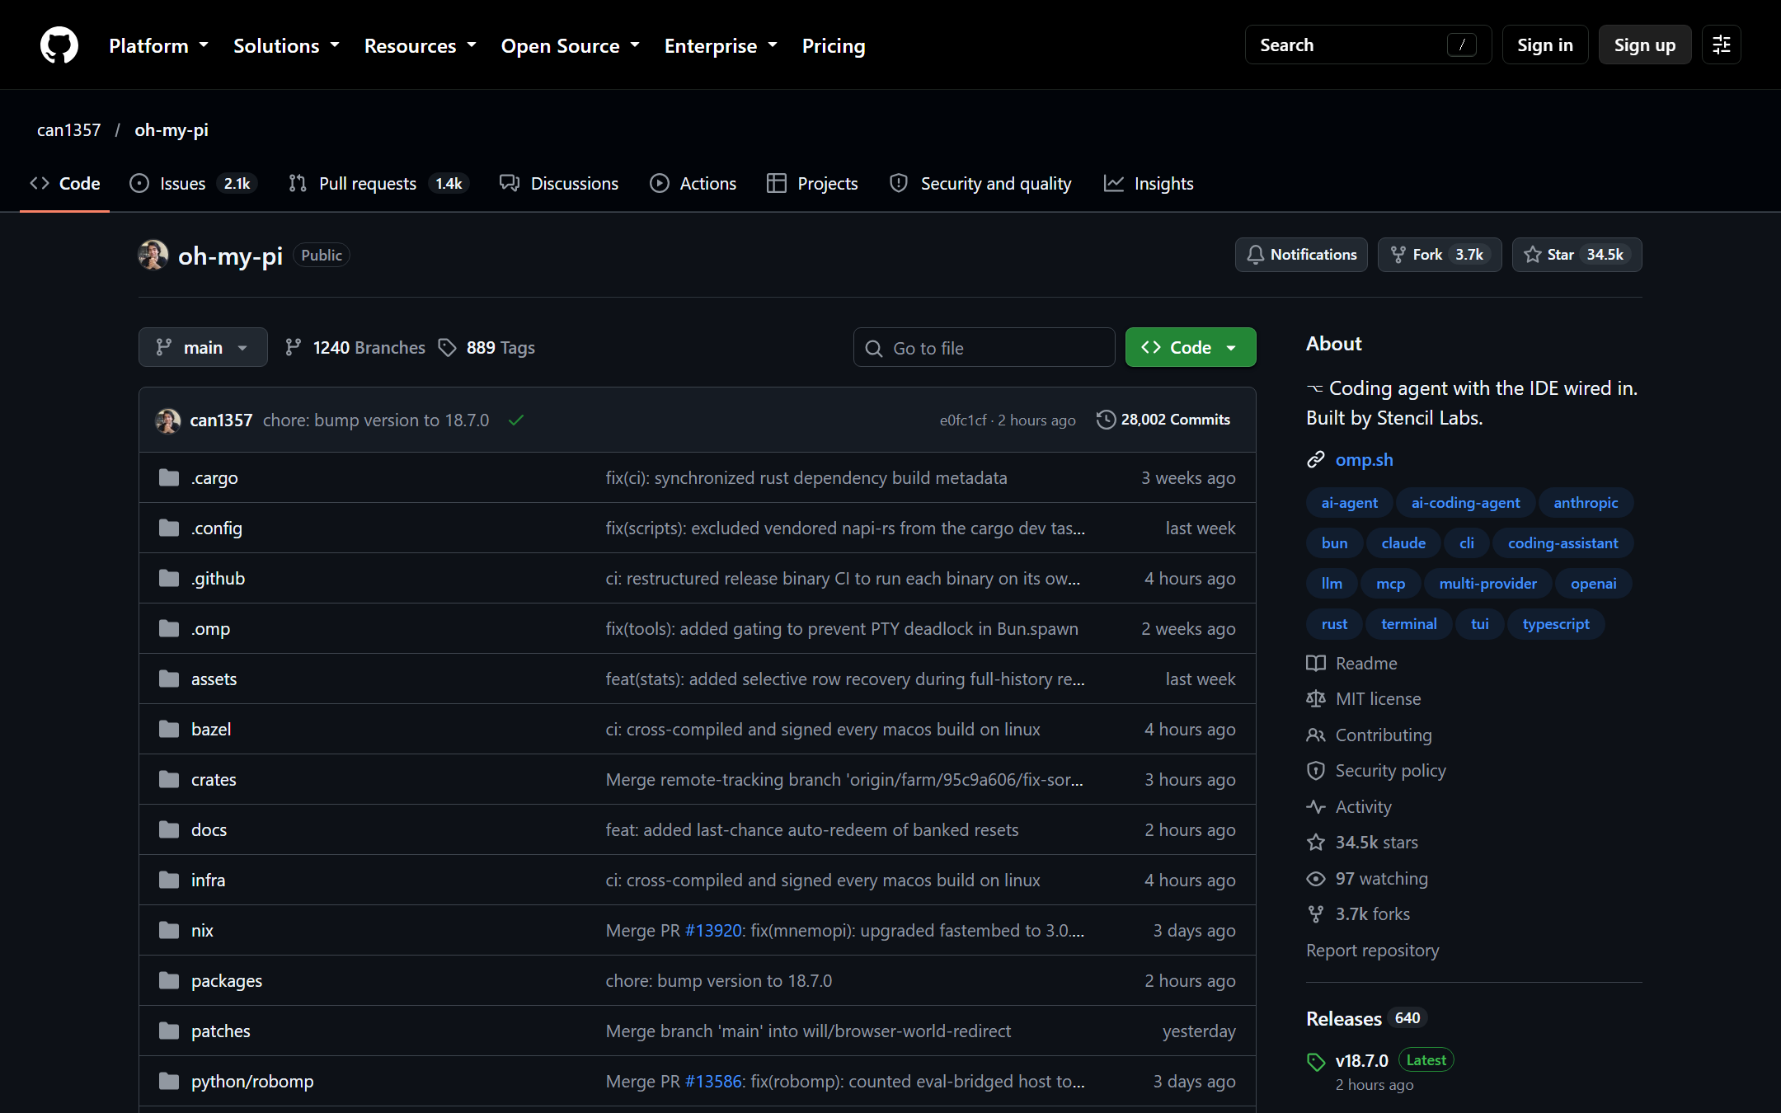Select the anthropic topic tag
This screenshot has width=1781, height=1113.
click(x=1586, y=503)
